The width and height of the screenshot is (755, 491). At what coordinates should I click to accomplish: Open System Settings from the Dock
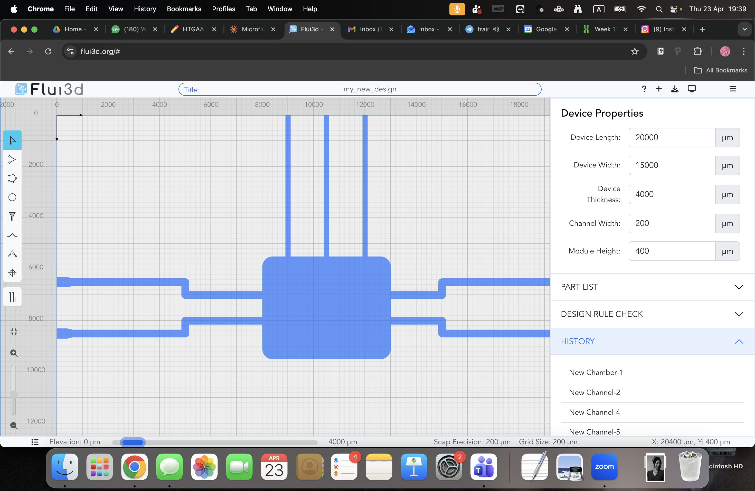click(449, 467)
